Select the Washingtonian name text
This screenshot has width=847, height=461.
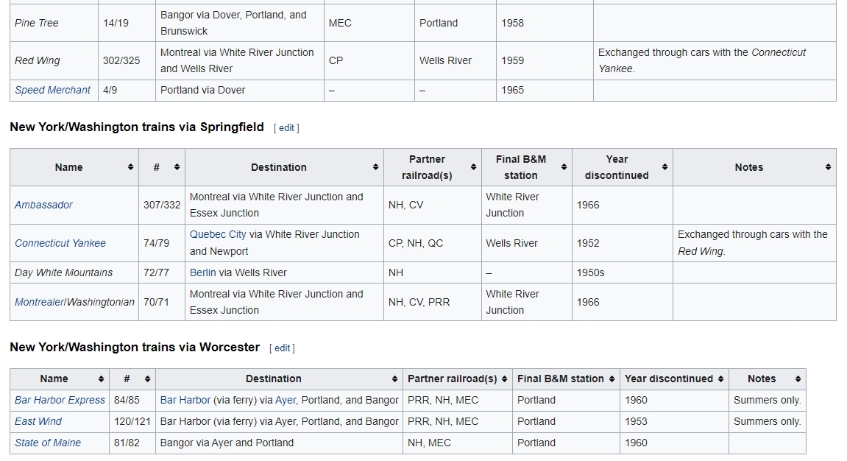[101, 302]
